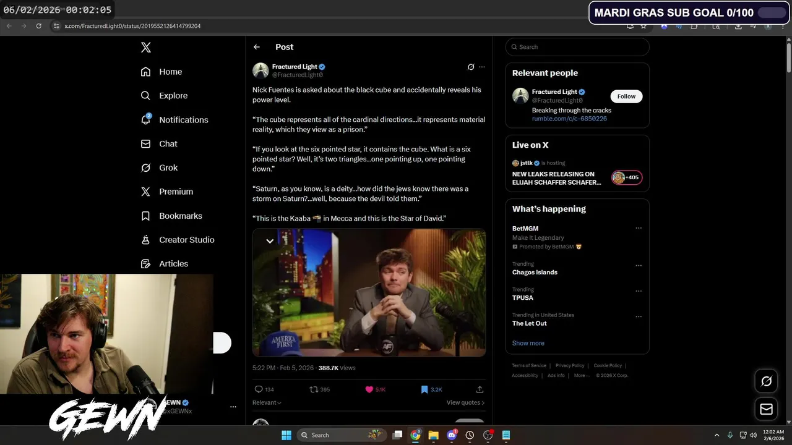Image resolution: width=792 pixels, height=445 pixels.
Task: Open BetMGM trend more options
Action: [x=639, y=228]
